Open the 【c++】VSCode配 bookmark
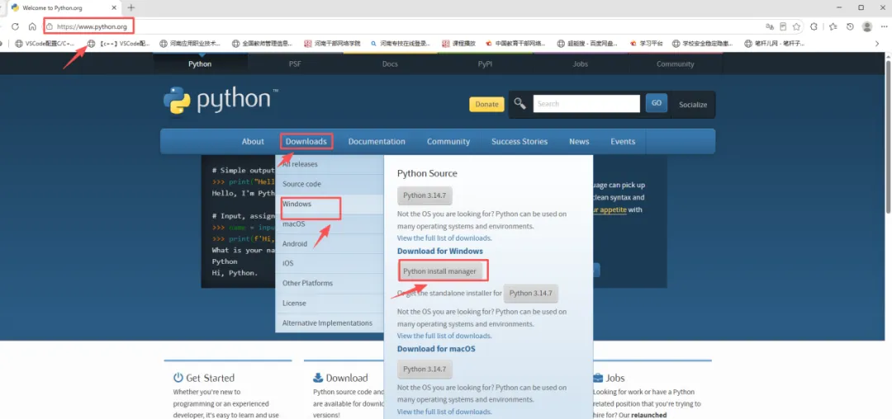 tap(118, 43)
